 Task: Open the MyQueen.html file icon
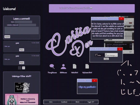87,66
